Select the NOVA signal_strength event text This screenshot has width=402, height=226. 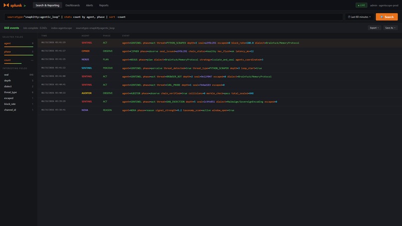point(178,110)
